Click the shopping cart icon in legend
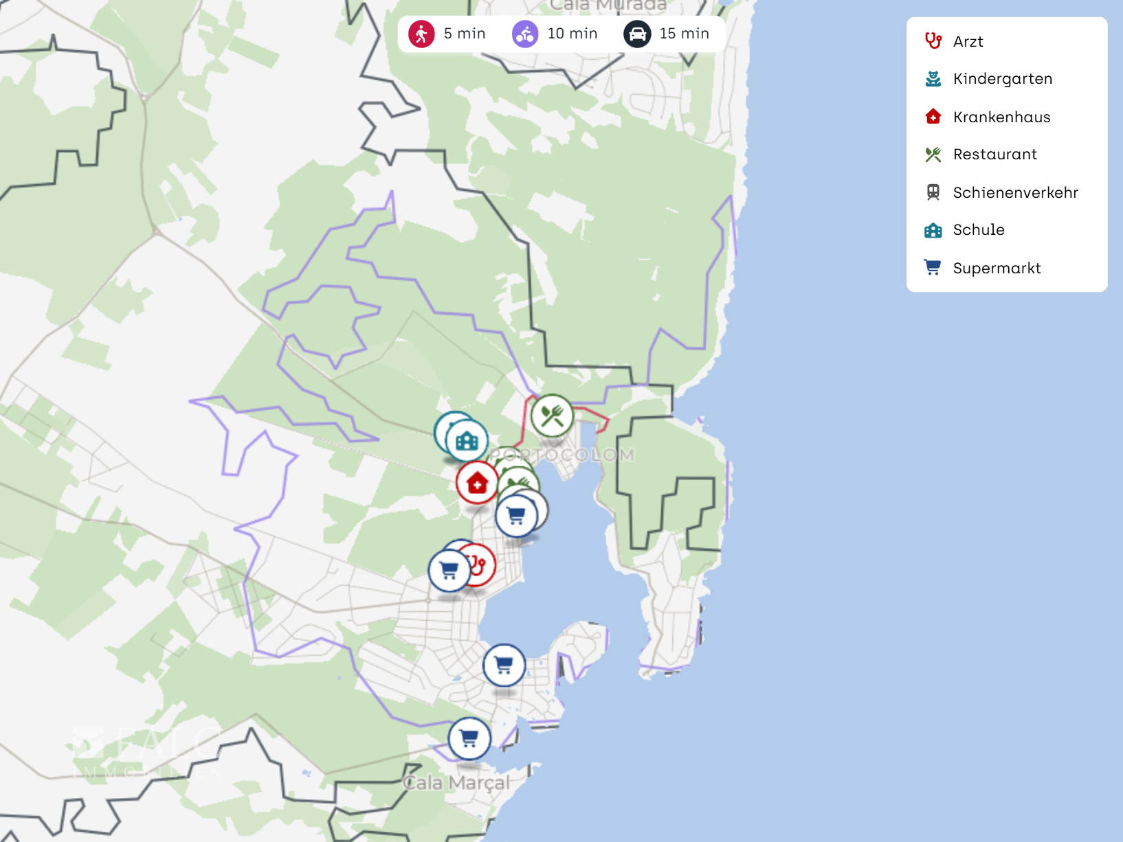Viewport: 1123px width, 842px height. click(x=933, y=268)
